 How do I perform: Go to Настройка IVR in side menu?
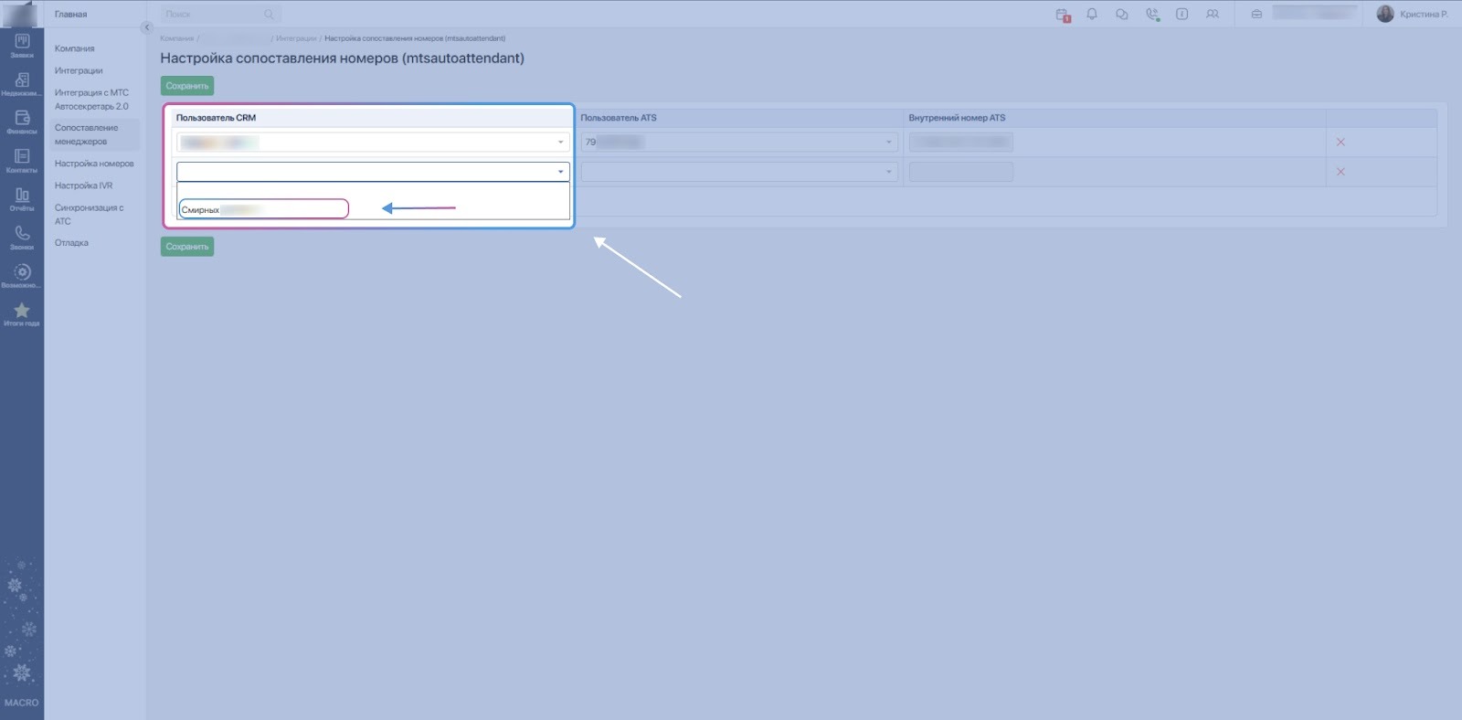pyautogui.click(x=83, y=185)
